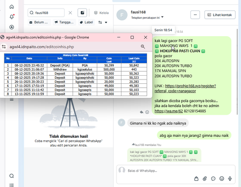Click the filter sliders icon
Image resolution: width=241 pixels, height=187 pixels.
[100, 22]
